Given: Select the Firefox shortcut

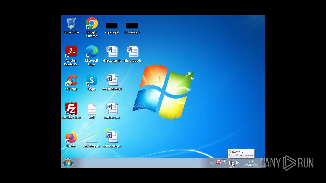Looking at the screenshot, I should 71,140.
